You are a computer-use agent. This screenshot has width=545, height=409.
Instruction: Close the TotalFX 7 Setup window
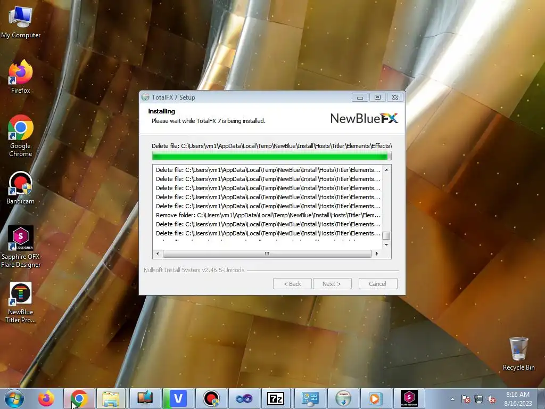(395, 97)
